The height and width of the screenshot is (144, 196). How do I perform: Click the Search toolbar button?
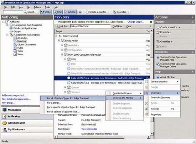click(29, 12)
